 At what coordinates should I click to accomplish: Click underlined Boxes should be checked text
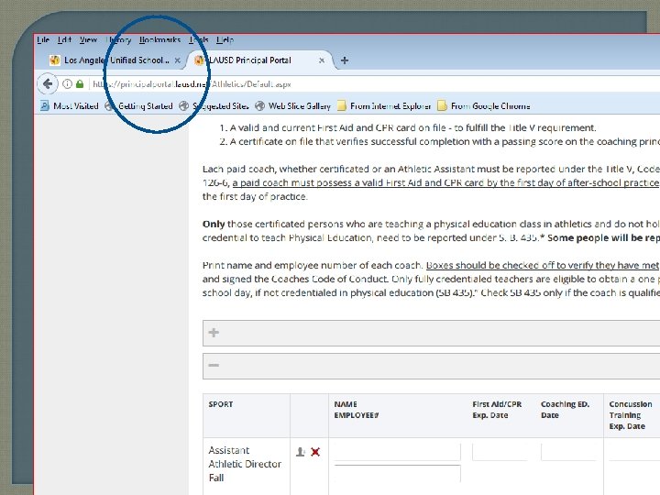543,265
